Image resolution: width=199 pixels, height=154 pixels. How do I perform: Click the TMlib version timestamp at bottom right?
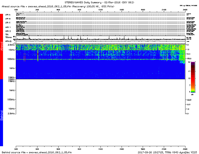[167, 152]
